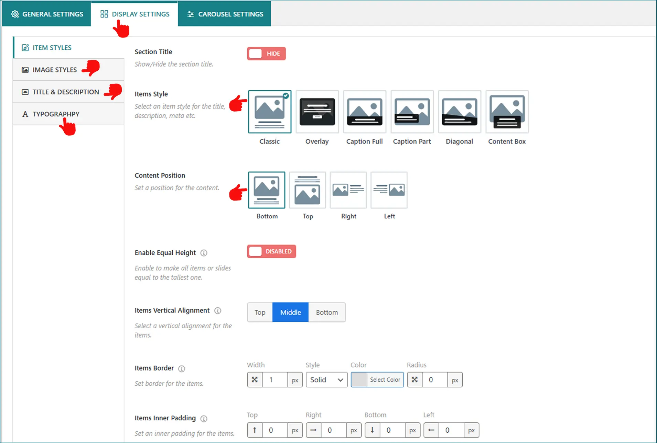
Task: Enable the Equal Height toggle
Action: (x=271, y=251)
